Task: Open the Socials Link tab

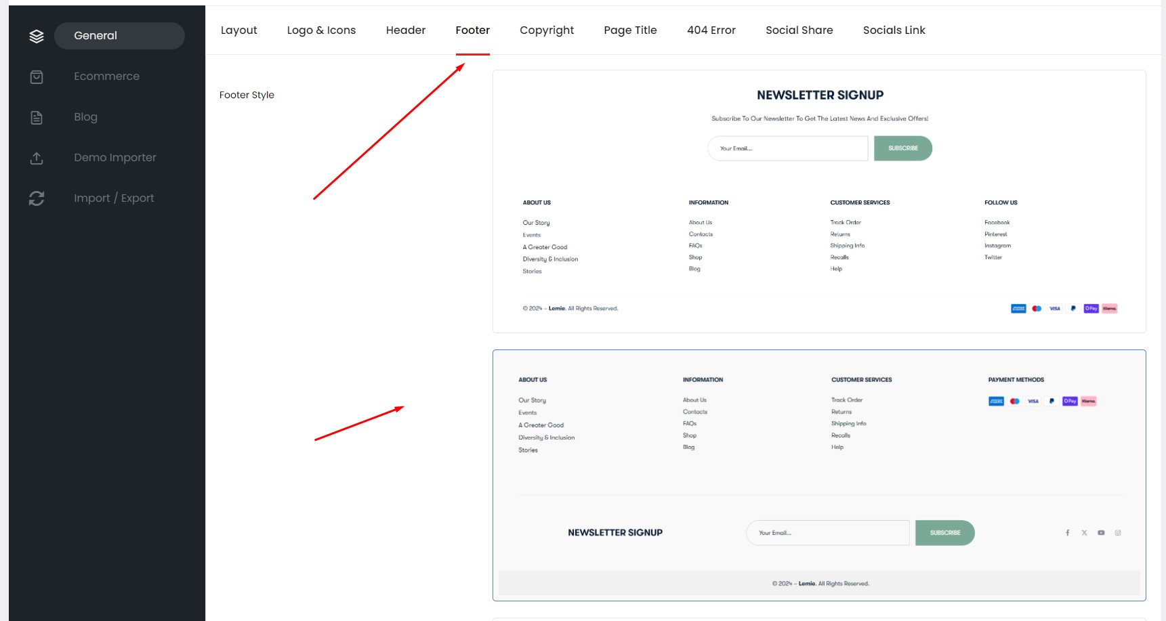Action: tap(894, 30)
